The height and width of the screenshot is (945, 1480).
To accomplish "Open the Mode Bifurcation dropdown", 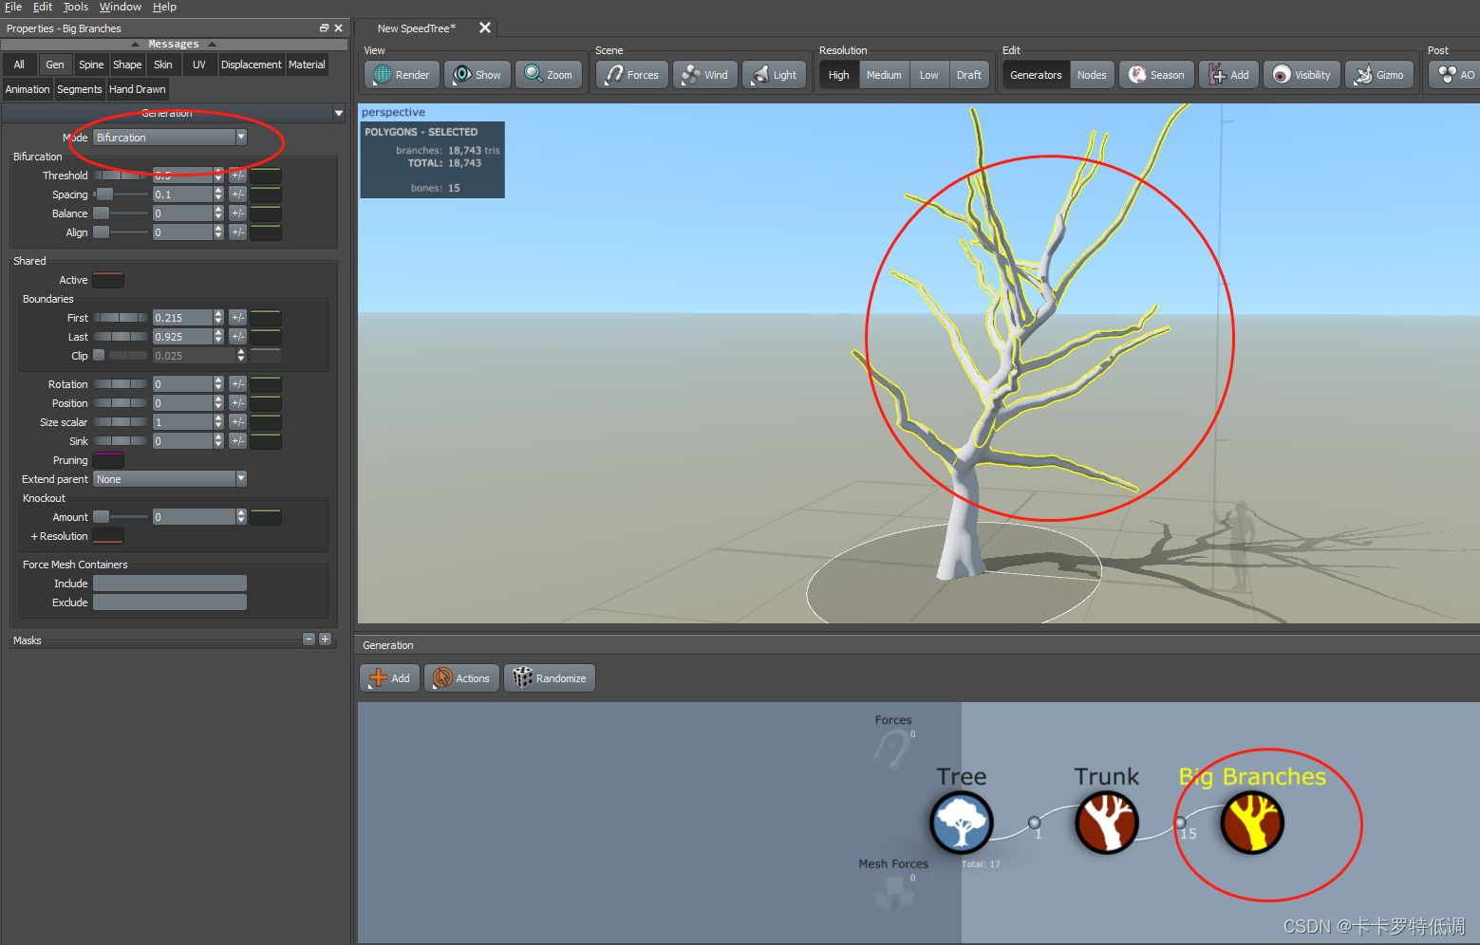I will pos(170,138).
